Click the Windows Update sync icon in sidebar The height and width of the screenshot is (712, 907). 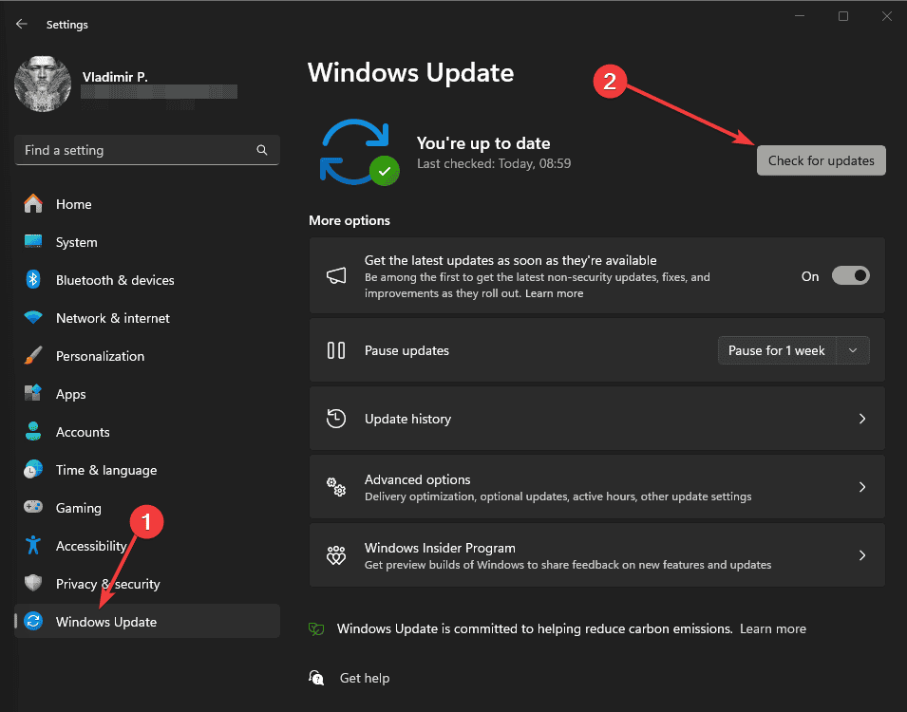click(x=33, y=621)
